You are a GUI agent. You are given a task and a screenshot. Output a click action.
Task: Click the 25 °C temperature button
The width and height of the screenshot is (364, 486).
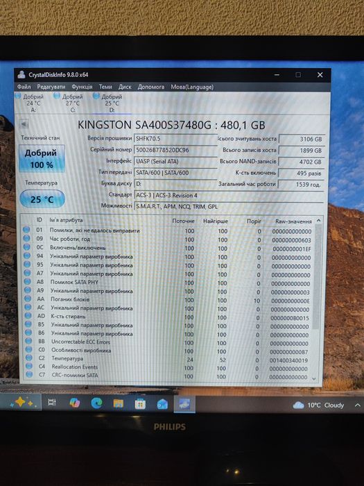[42, 199]
